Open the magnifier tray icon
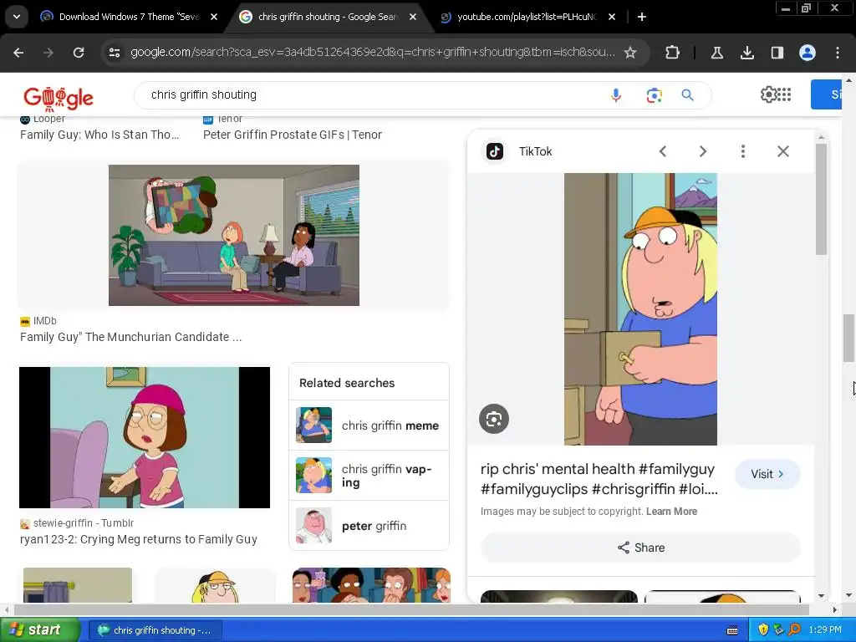 (794, 629)
